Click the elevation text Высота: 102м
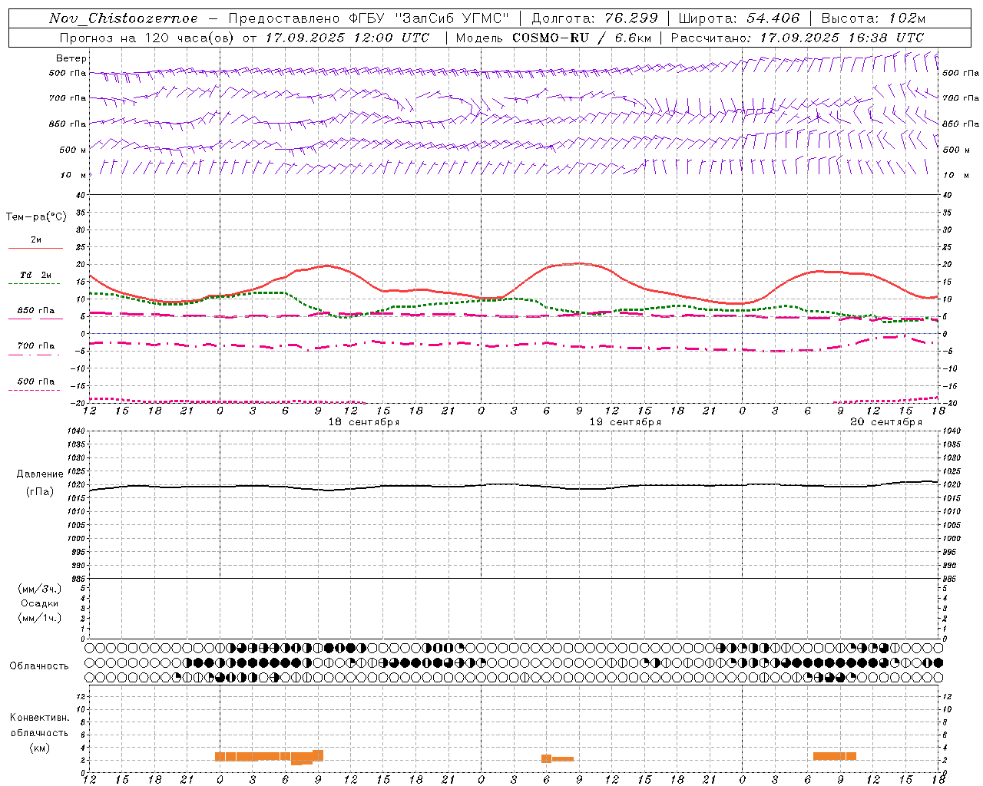 (873, 18)
